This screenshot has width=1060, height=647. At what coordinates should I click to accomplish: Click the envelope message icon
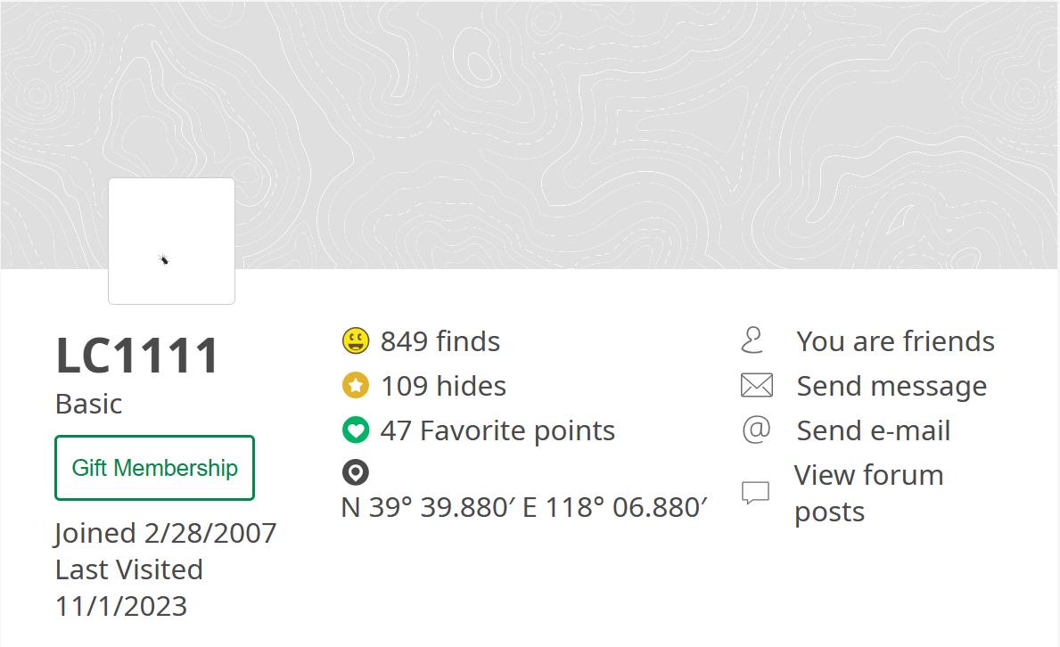(756, 386)
